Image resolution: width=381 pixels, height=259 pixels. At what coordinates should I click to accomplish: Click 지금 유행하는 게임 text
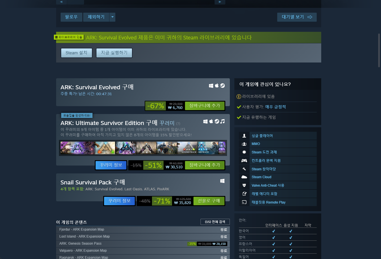259,117
